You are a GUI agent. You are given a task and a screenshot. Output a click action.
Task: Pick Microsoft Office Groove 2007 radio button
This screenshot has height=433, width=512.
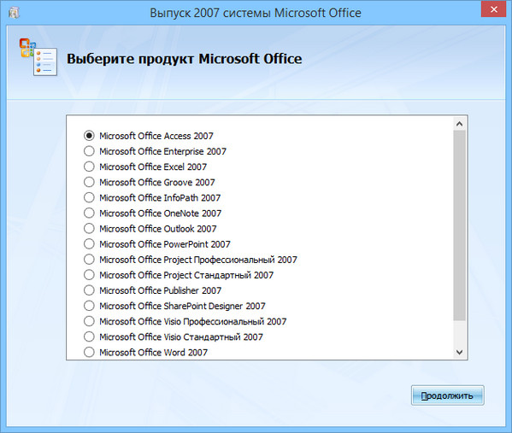click(x=89, y=182)
